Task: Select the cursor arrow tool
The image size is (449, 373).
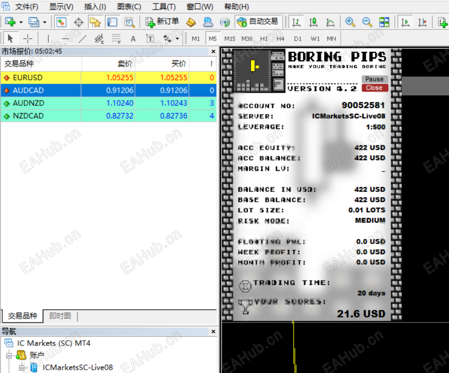Action: (x=10, y=38)
